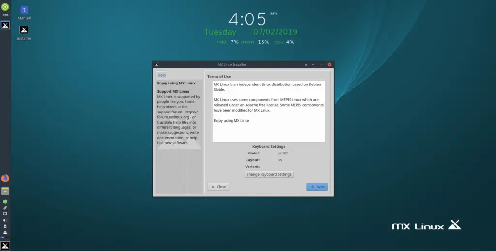The height and width of the screenshot is (251, 496).
Task: Click the workspace pager in panel
Action: [x=5, y=237]
